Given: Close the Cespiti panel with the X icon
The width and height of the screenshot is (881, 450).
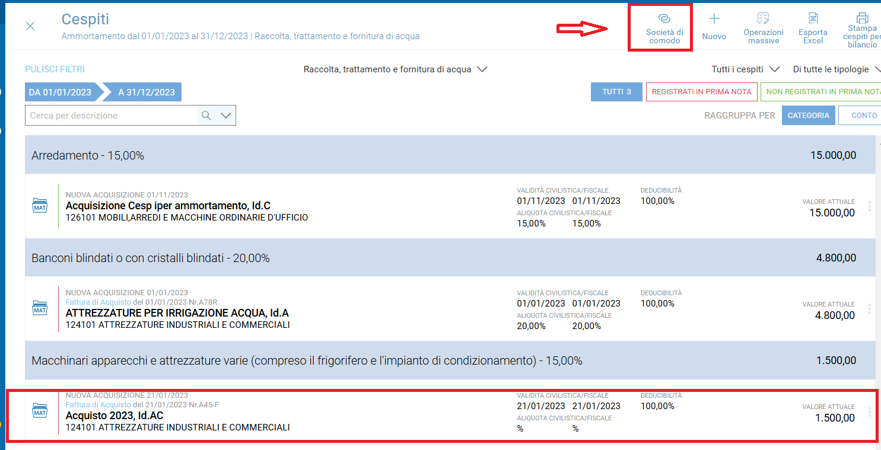Looking at the screenshot, I should pyautogui.click(x=30, y=26).
